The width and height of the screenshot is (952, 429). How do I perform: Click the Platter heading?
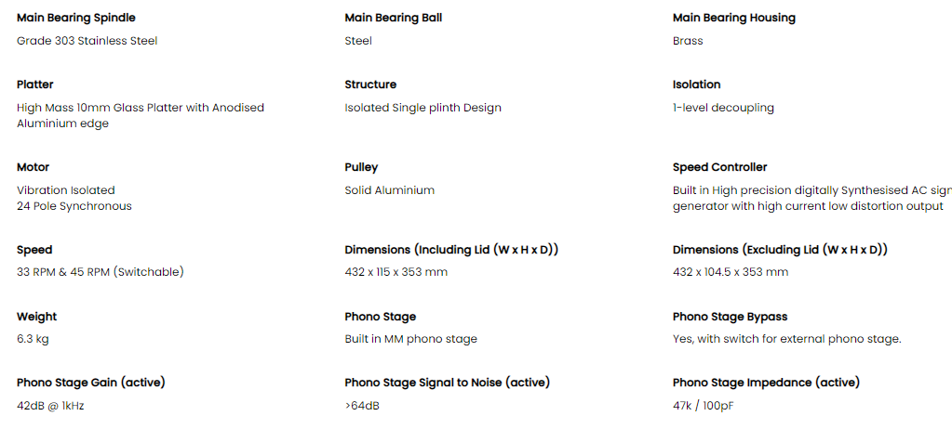click(35, 84)
